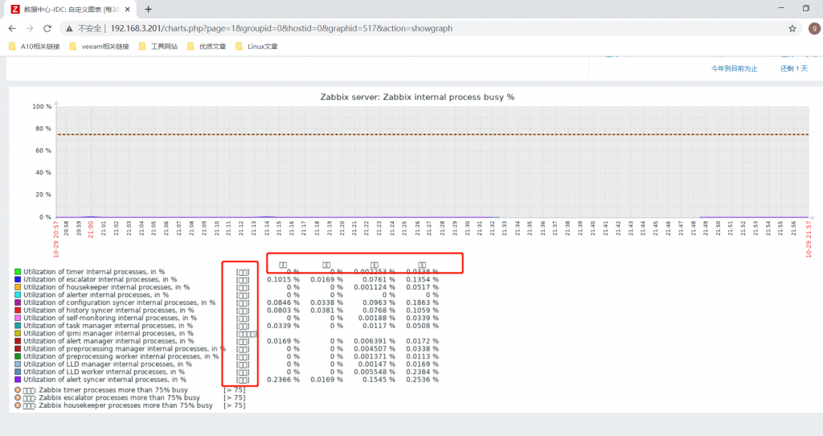Click the address bar URL
823x436 pixels.
click(x=281, y=28)
